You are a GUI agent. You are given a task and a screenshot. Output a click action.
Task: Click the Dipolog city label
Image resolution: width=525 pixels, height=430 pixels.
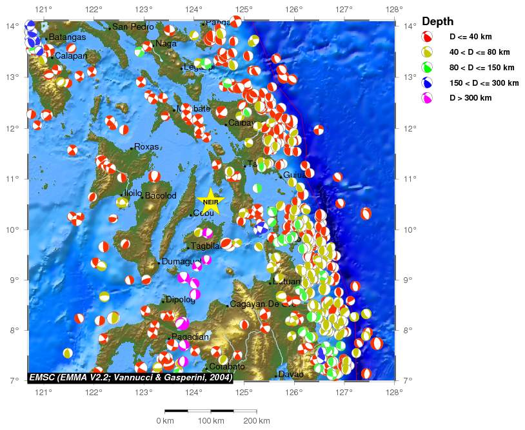[180, 300]
